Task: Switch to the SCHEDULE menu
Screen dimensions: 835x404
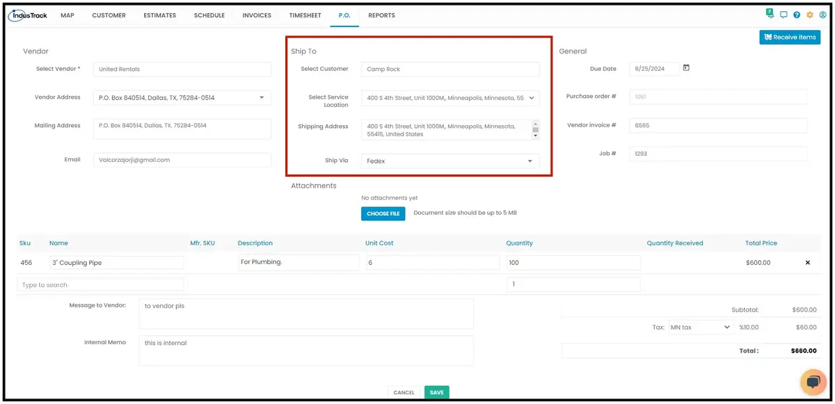Action: coord(209,15)
